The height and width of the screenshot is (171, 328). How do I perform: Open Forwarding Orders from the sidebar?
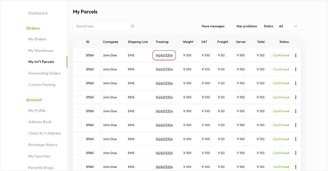[x=44, y=73]
